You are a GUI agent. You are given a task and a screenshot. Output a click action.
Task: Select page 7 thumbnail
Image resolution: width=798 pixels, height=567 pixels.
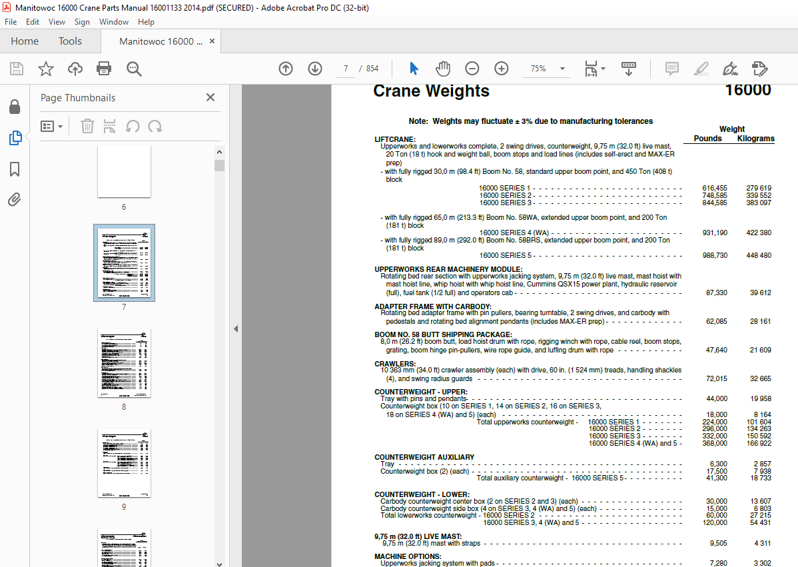pos(124,263)
